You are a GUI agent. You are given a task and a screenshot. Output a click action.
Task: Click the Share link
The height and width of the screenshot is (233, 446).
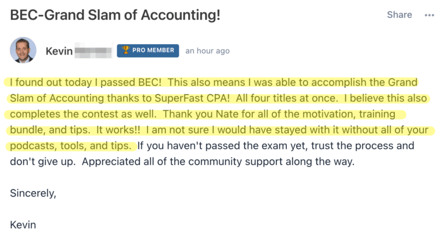pos(400,14)
